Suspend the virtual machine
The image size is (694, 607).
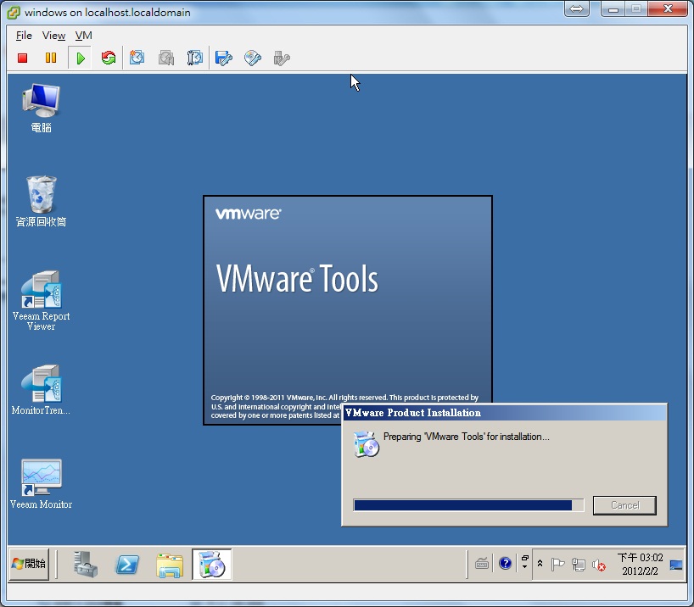click(51, 58)
